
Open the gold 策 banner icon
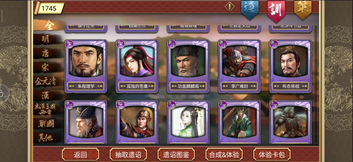click(303, 10)
